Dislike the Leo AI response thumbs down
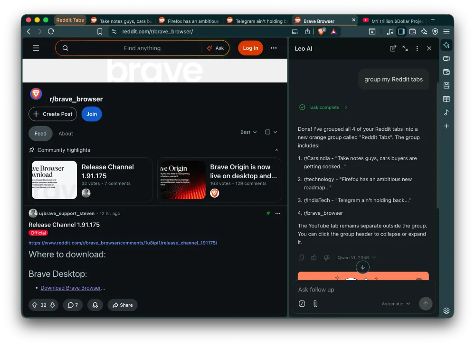Image resolution: width=475 pixels, height=346 pixels. click(327, 257)
